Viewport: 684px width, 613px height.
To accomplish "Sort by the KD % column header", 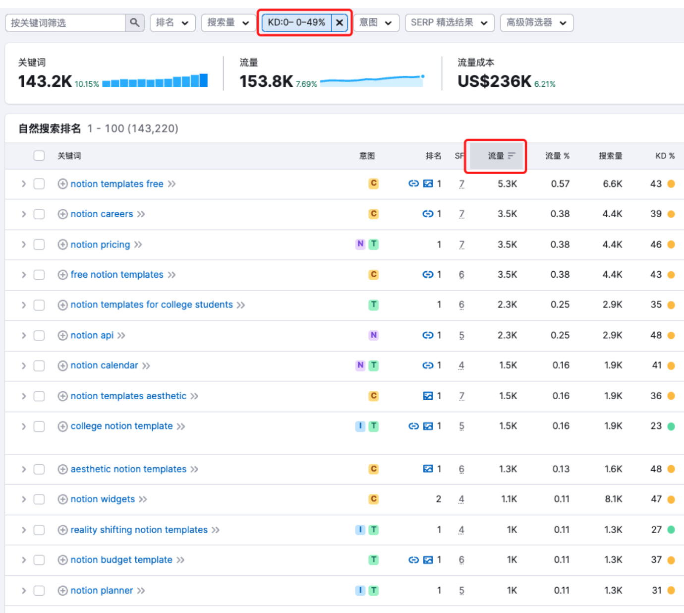I will point(665,156).
